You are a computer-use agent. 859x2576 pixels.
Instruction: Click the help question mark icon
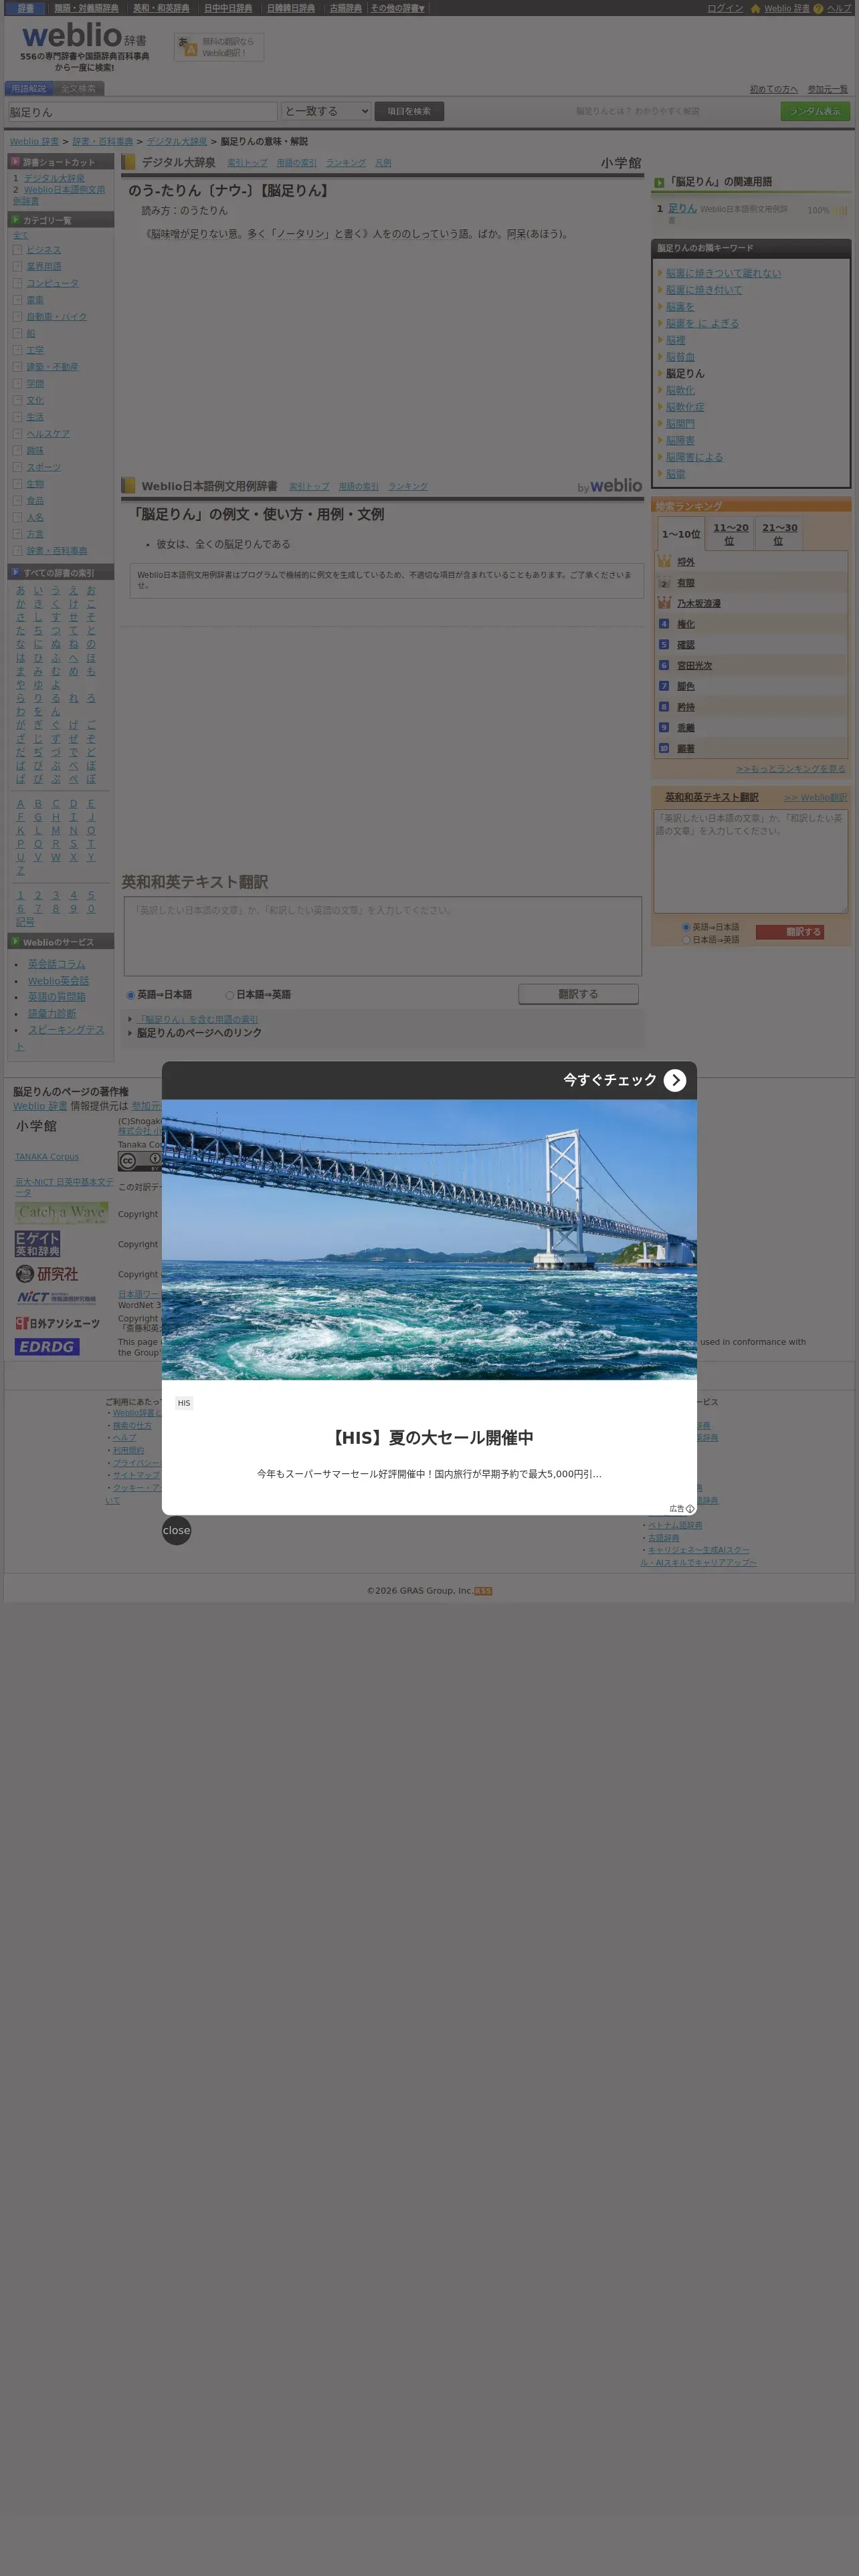[x=818, y=8]
